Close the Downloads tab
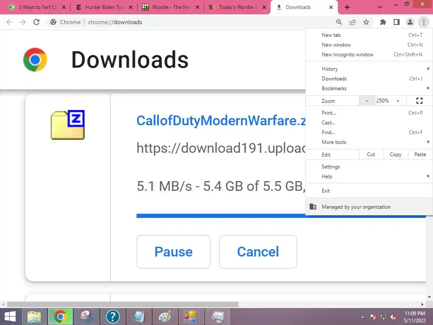 (x=331, y=8)
